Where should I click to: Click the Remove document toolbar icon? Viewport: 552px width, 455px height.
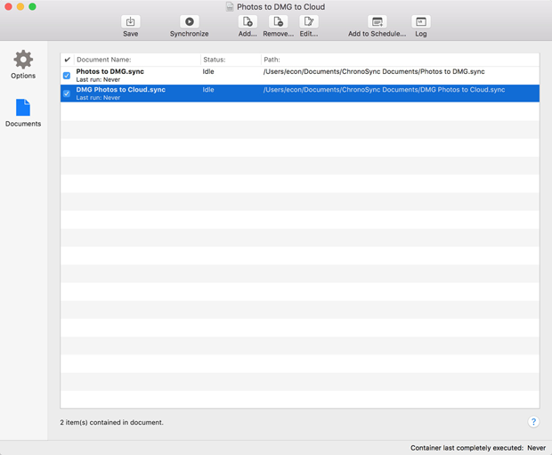[x=278, y=22]
